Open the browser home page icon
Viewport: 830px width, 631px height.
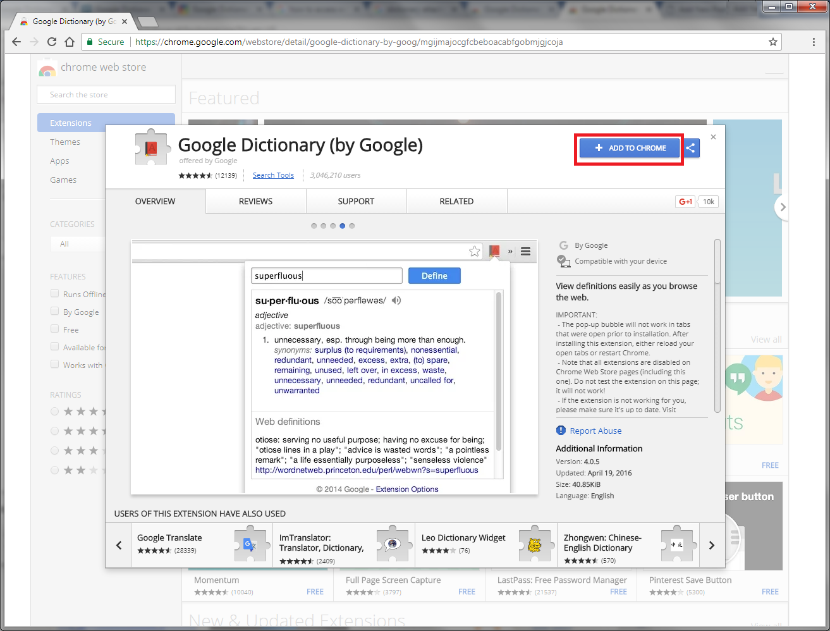click(x=70, y=42)
